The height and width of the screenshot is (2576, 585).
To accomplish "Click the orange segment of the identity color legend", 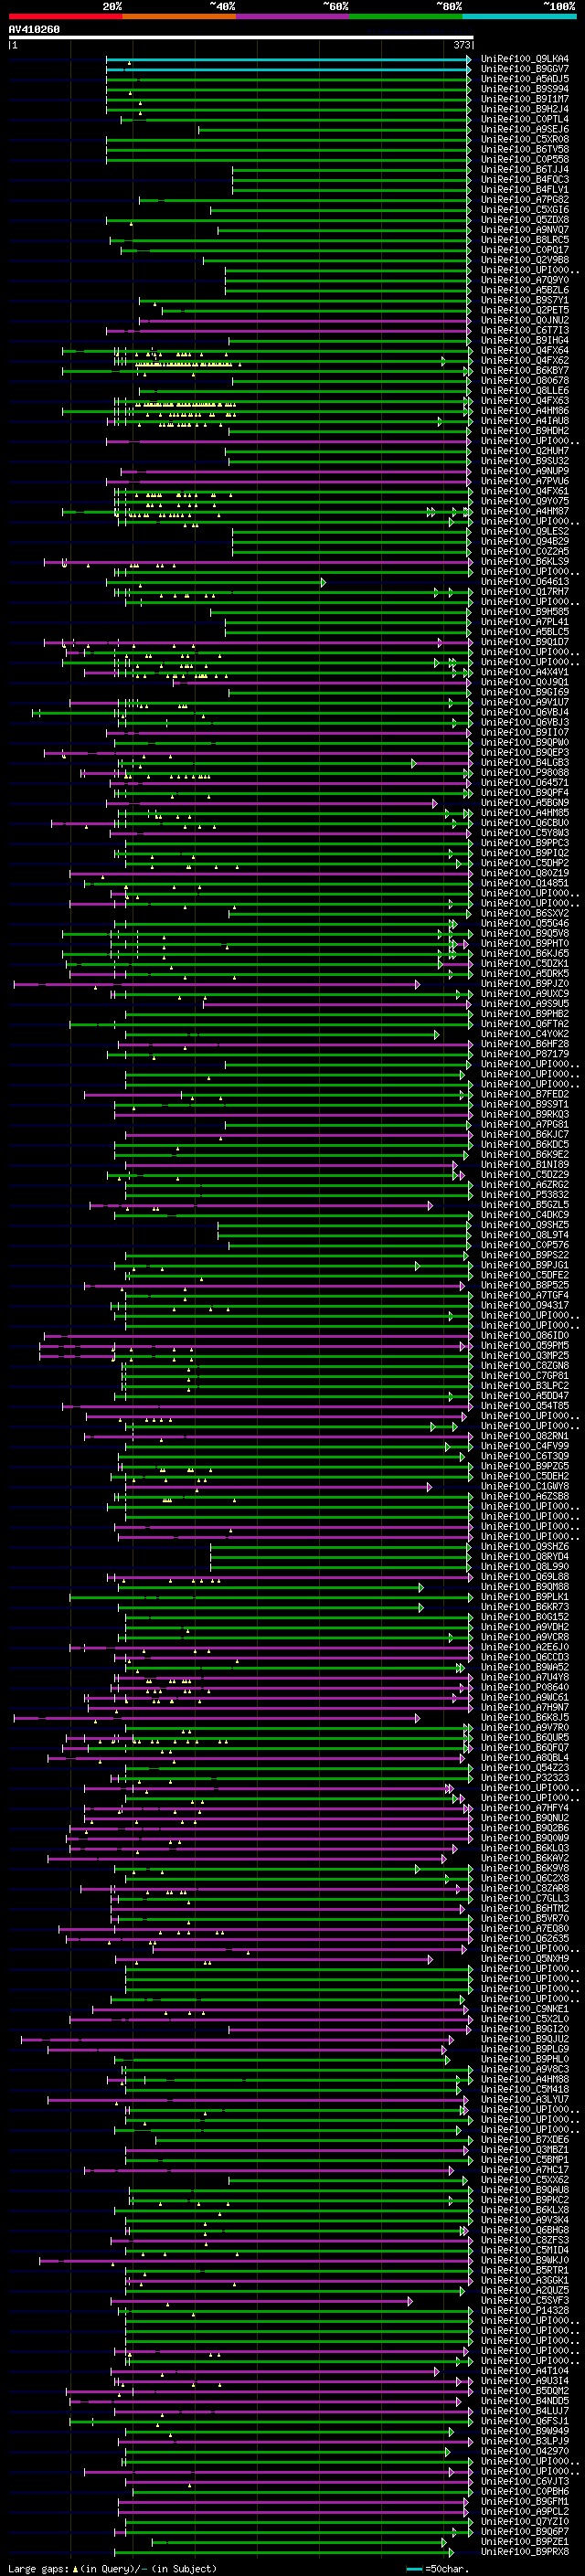I will pos(179,17).
